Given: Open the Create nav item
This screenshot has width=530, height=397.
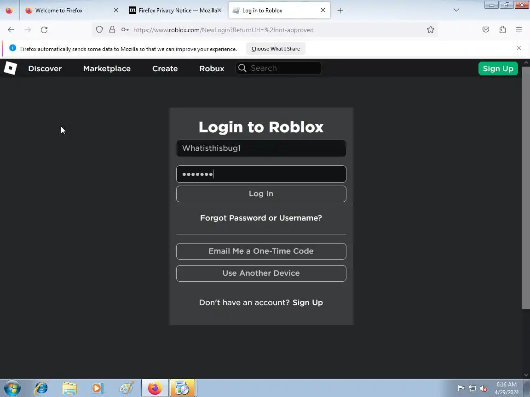Looking at the screenshot, I should [x=165, y=68].
